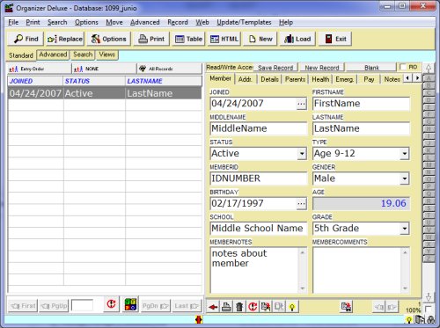Open the GENDER dropdown
Viewport: 440px width, 328px height.
click(405, 179)
